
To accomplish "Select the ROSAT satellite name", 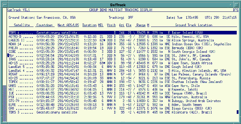I will [13, 74].
